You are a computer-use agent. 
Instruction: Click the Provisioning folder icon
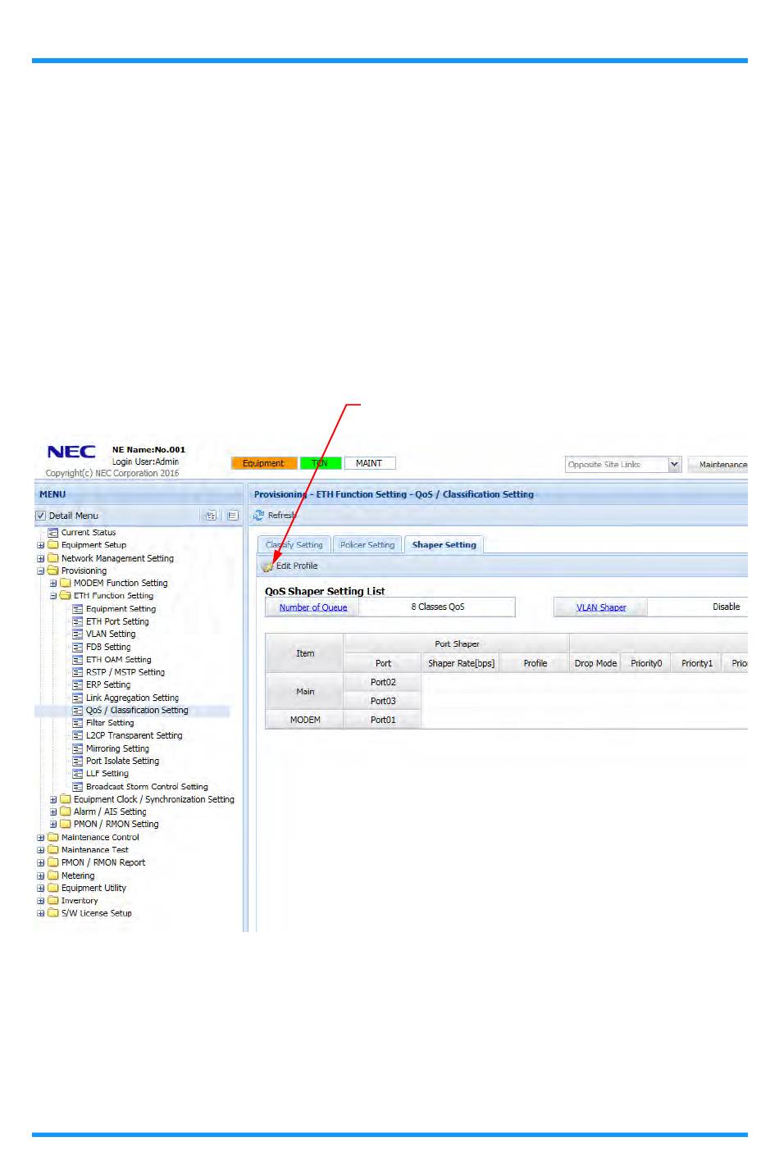tap(53, 571)
